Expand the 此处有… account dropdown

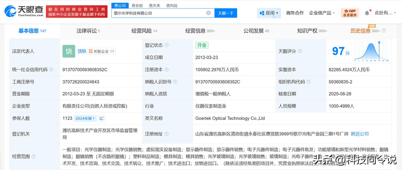385,13
